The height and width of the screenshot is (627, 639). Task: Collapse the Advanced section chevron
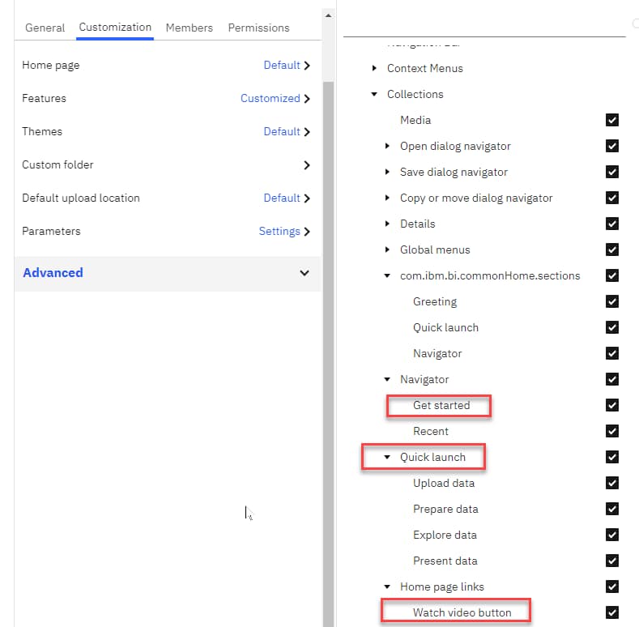click(x=305, y=273)
